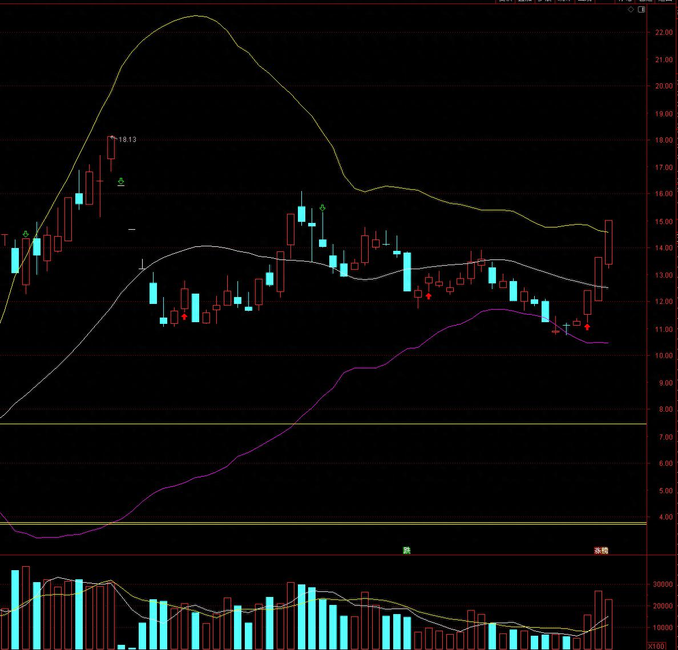Select the horizontal yellow line between 7.00 and 8.00
678x650 pixels.
click(x=323, y=424)
